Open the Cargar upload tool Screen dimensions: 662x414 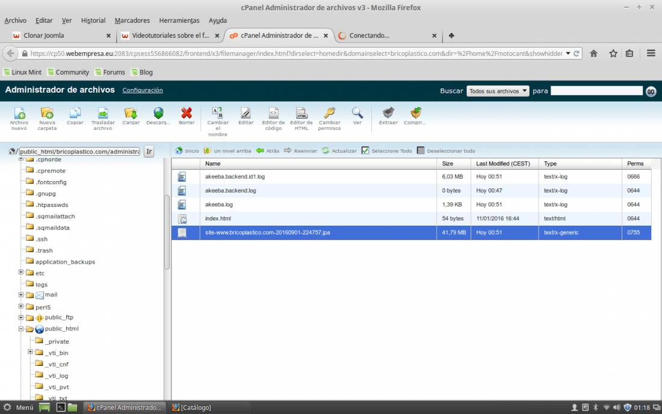131,116
